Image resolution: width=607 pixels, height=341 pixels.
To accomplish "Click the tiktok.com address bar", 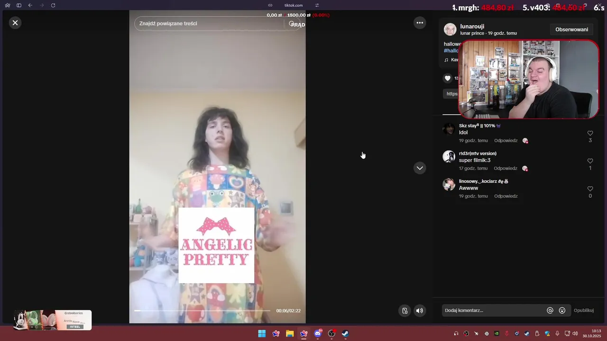I will click(x=294, y=5).
